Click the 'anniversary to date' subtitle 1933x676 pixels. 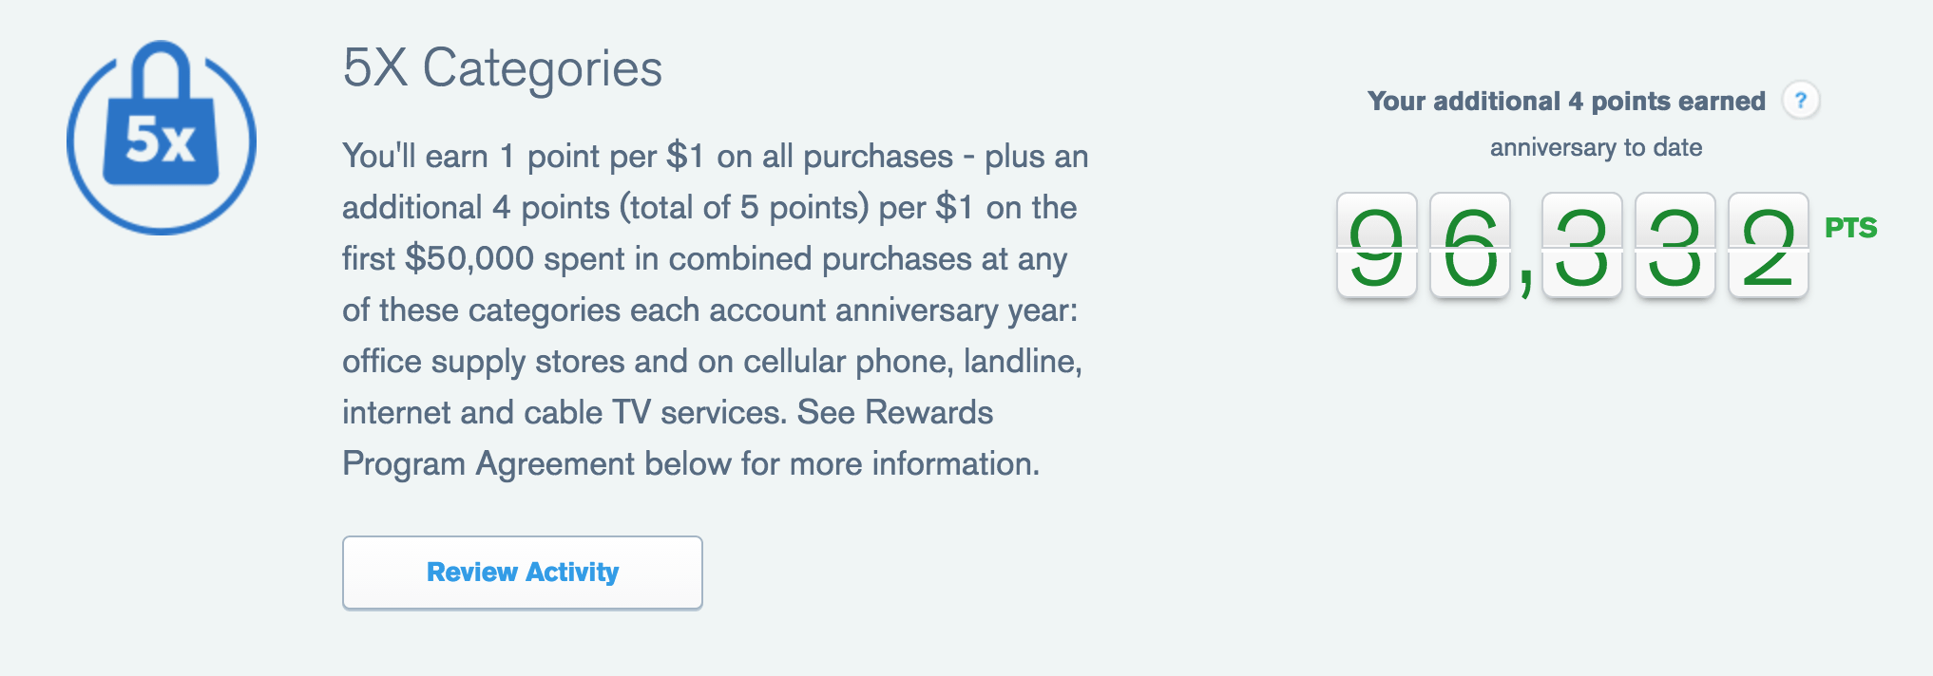(x=1596, y=148)
